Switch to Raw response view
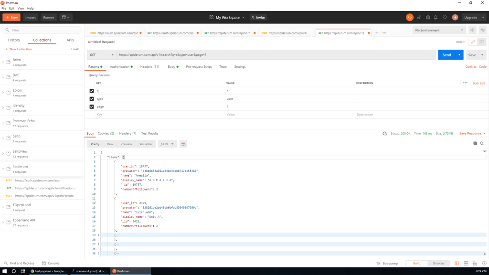This screenshot has height=275, width=489. [110, 144]
